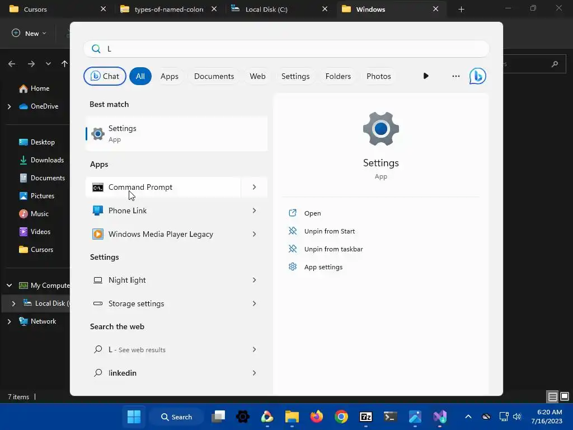Image resolution: width=573 pixels, height=430 pixels.
Task: Switch Explorer to details view
Action: coord(552,396)
